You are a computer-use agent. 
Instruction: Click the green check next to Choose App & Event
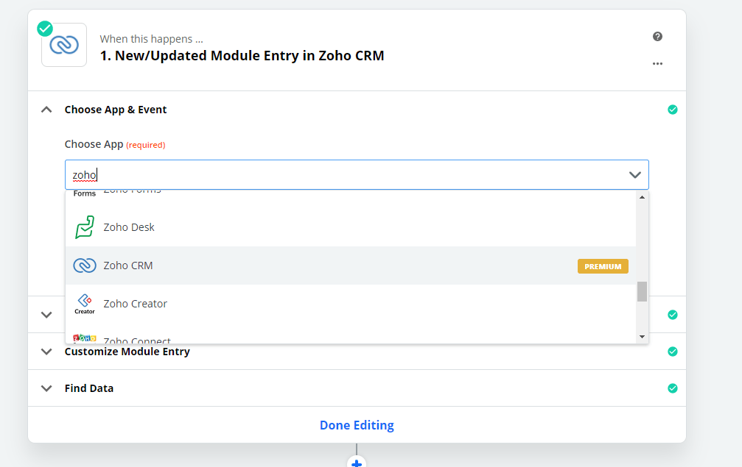[673, 110]
